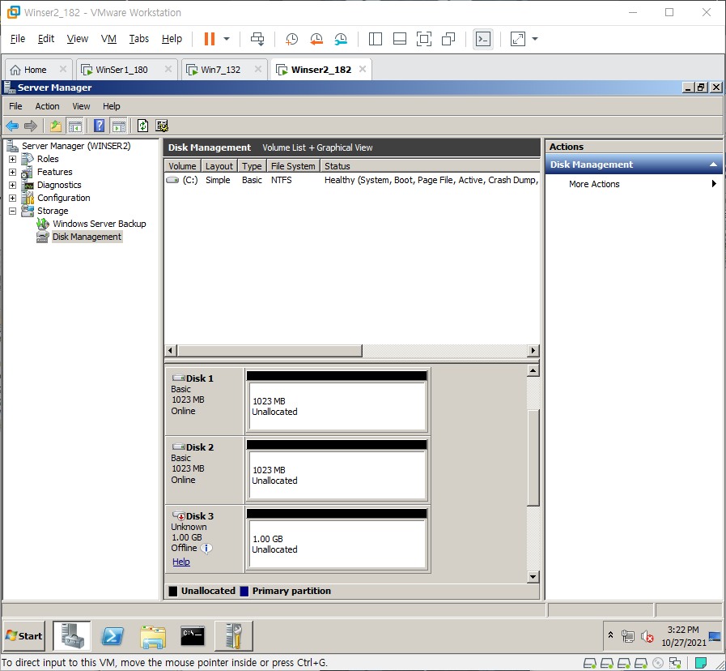Open VMware VM menu
Screen dimensions: 726x671
pos(108,39)
